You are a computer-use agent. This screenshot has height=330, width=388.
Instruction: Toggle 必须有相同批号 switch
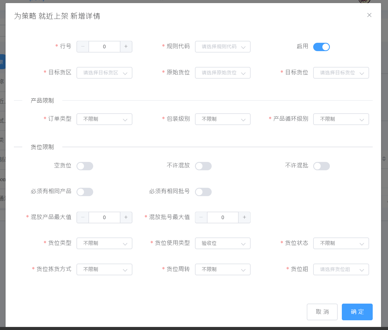[x=203, y=192]
